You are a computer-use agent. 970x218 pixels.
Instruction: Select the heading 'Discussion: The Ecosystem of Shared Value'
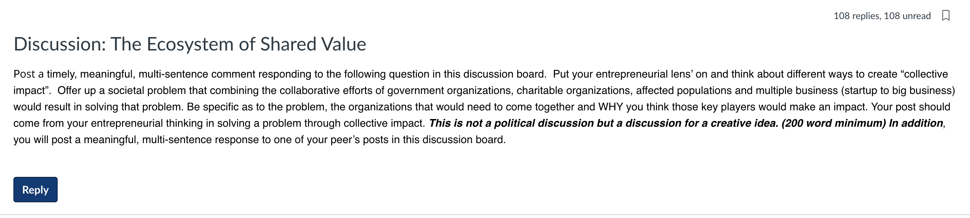point(190,44)
